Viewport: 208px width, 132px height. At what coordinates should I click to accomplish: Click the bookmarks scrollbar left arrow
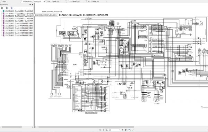[1, 127]
